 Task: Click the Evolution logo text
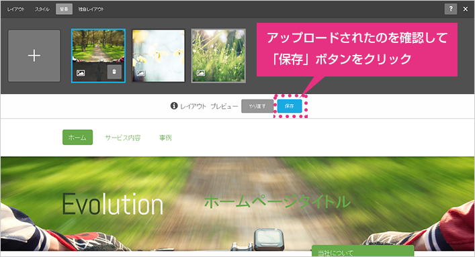[x=113, y=204]
